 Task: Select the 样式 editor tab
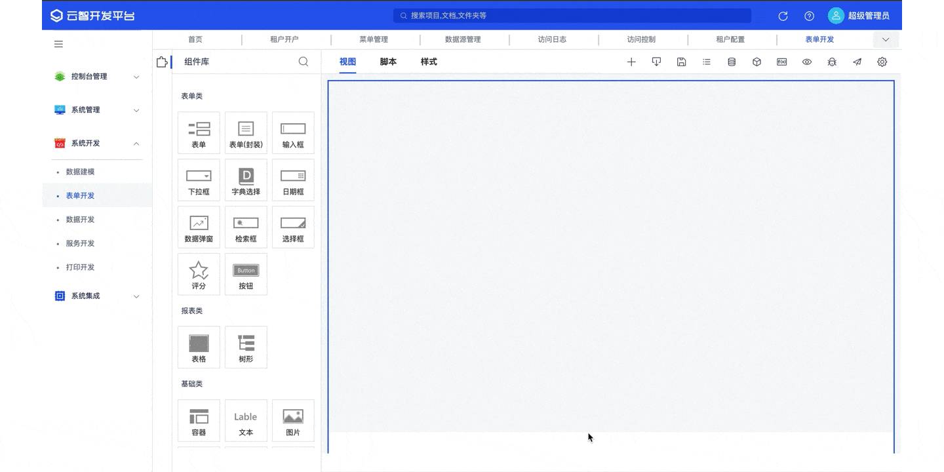[x=429, y=62]
